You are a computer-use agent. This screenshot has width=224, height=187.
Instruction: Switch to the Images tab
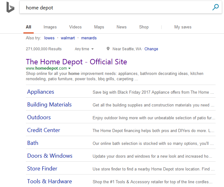point(50,27)
